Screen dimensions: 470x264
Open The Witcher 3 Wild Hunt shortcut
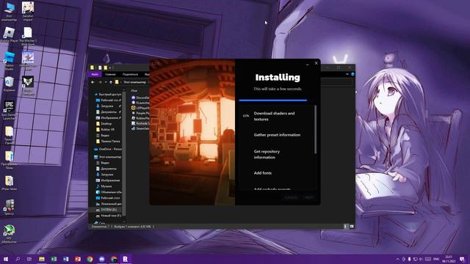pyautogui.click(x=28, y=36)
